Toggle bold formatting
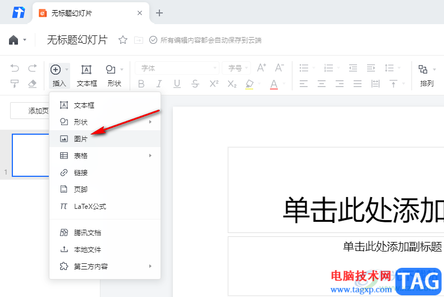Image resolution: width=444 pixels, height=297 pixels. [141, 84]
